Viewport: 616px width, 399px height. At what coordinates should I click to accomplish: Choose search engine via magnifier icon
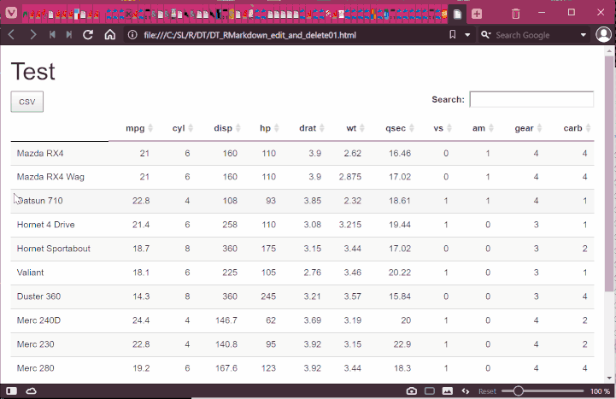486,35
